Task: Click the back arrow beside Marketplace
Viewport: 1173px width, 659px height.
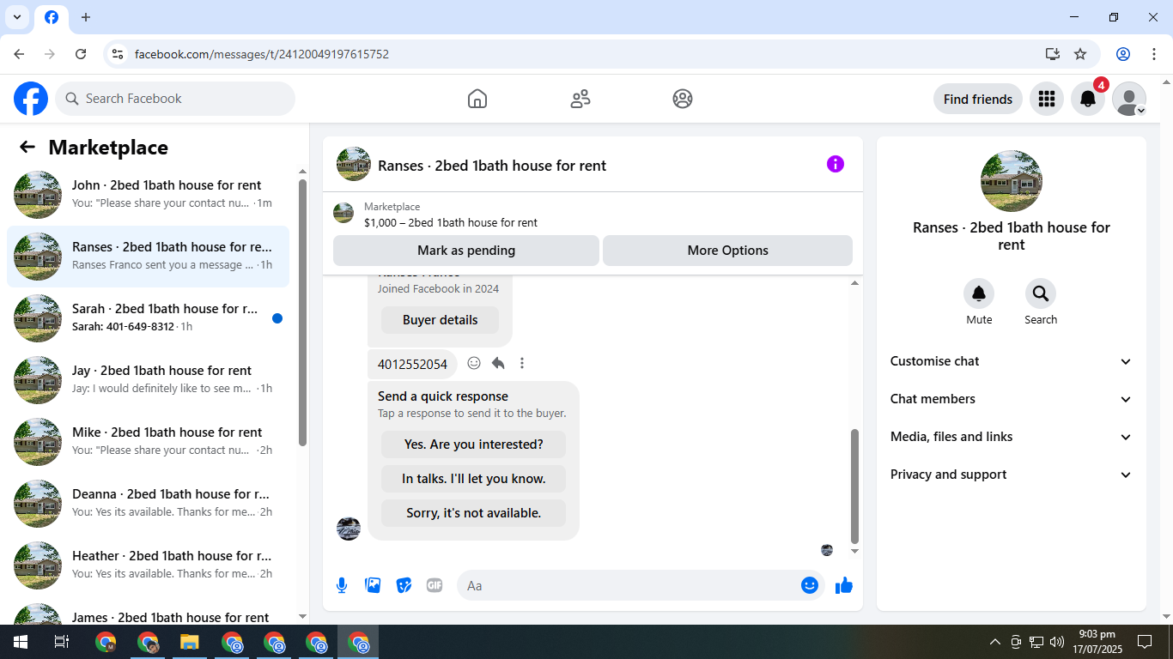Action: (27, 147)
